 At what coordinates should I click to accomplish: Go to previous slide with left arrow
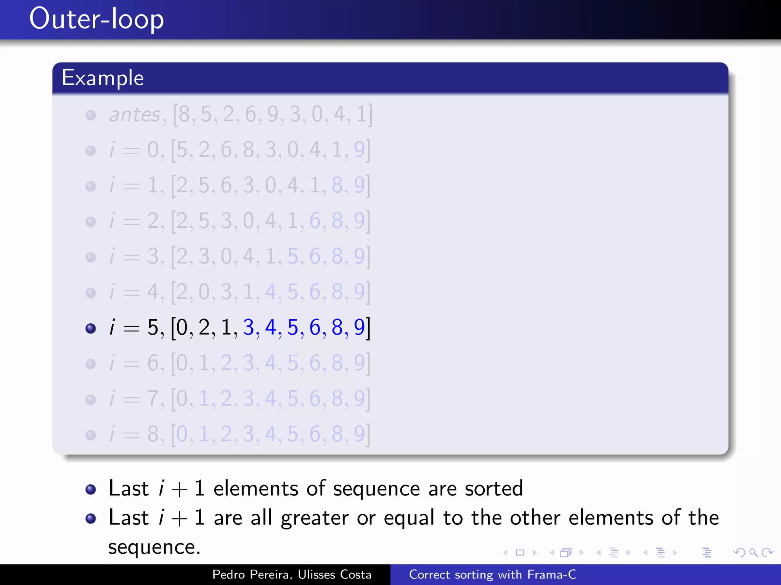coord(505,553)
